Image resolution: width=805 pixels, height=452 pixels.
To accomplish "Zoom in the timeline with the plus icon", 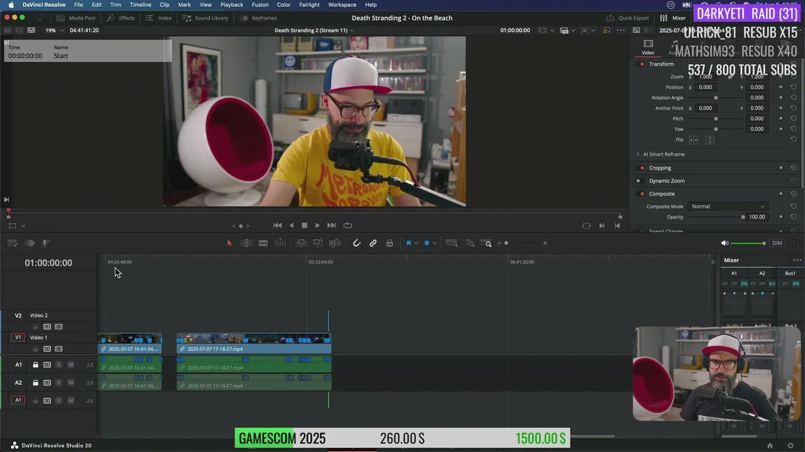I will pyautogui.click(x=545, y=243).
